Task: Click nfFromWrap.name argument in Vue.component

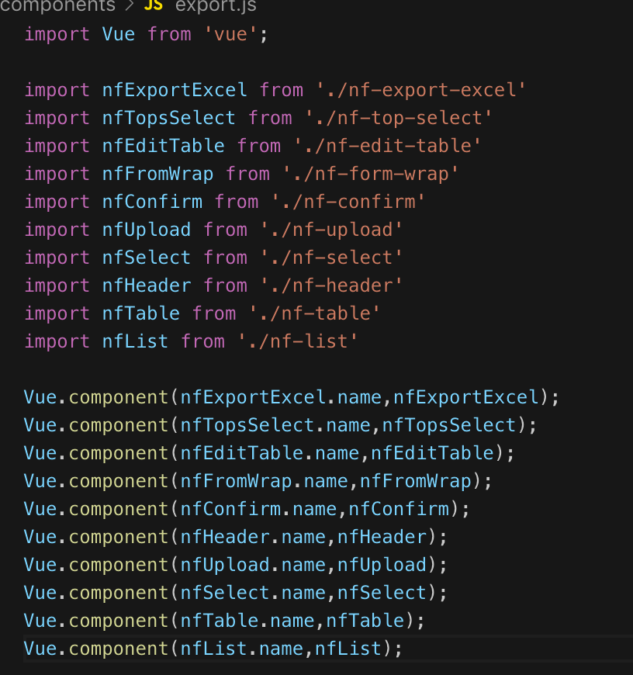Action: click(x=265, y=481)
